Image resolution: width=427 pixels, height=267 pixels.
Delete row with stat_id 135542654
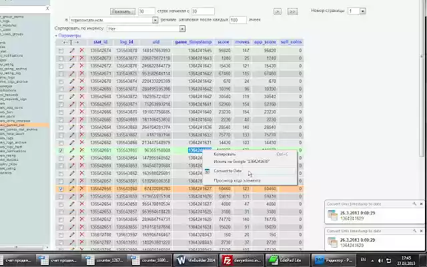[81, 204]
